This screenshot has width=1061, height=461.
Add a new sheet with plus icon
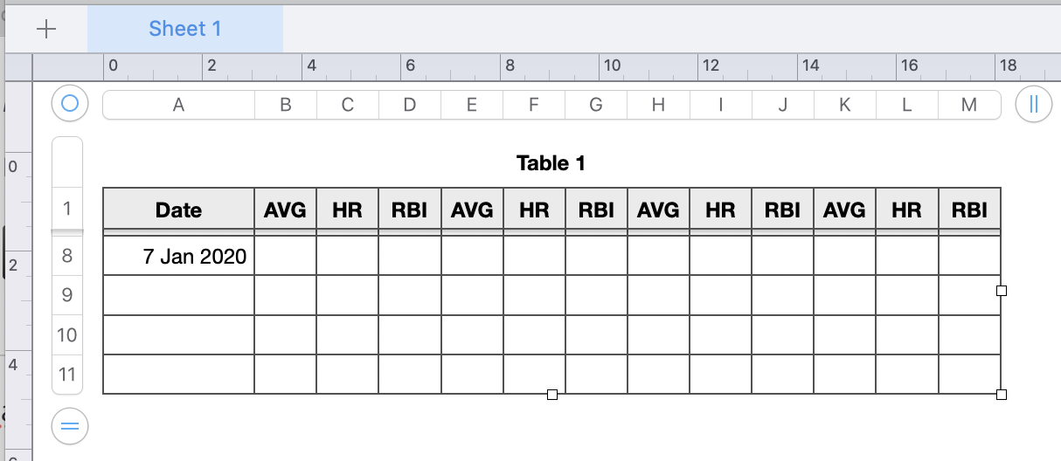(x=46, y=29)
